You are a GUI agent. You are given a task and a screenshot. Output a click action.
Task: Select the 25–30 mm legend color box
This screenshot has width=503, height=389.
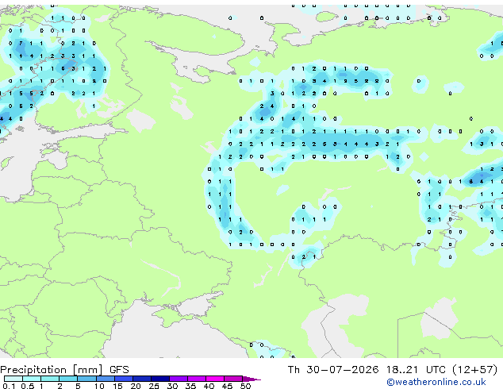pyautogui.click(x=160, y=379)
